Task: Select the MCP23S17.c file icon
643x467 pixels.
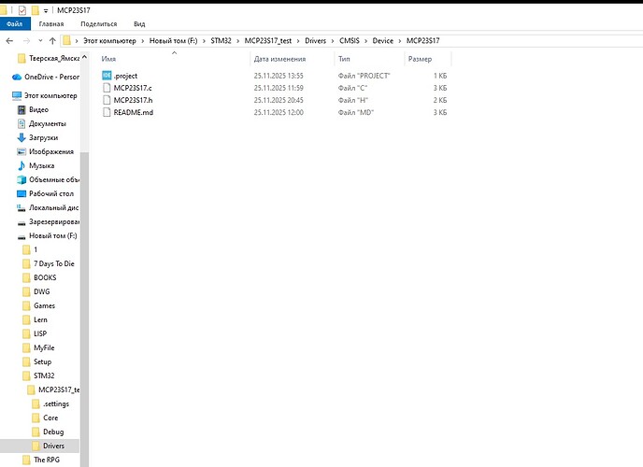Action: tap(107, 87)
